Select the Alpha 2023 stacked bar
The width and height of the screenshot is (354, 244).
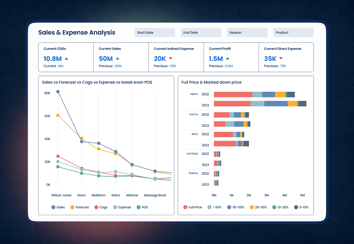click(260, 104)
